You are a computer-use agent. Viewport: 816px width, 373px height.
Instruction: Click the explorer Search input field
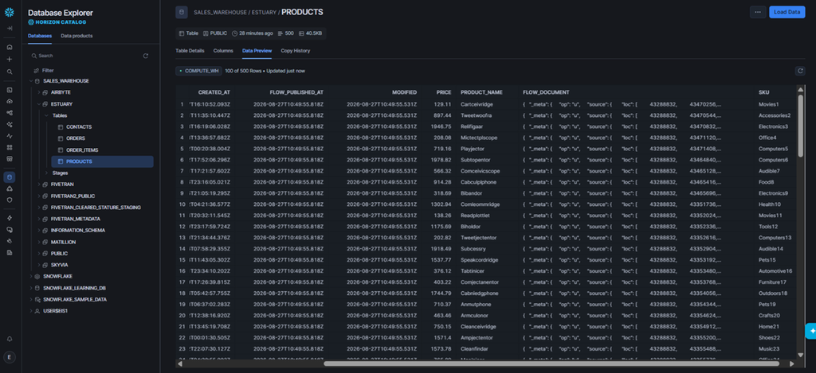pyautogui.click(x=86, y=56)
